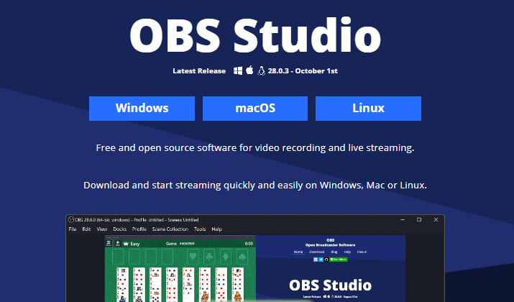Click the macOS download button
Screen dimensions: 514x302
[x=255, y=109]
